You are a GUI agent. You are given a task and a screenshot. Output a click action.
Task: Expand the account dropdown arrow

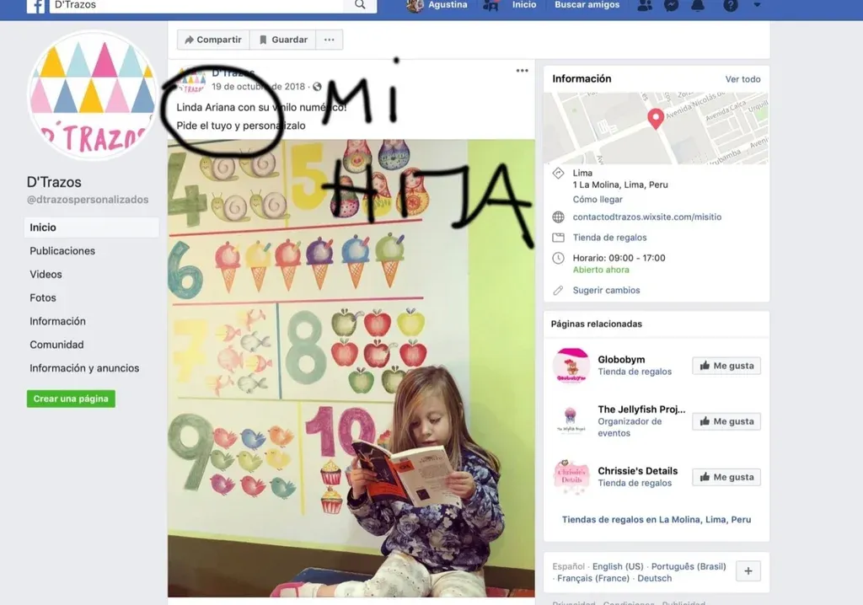[757, 5]
